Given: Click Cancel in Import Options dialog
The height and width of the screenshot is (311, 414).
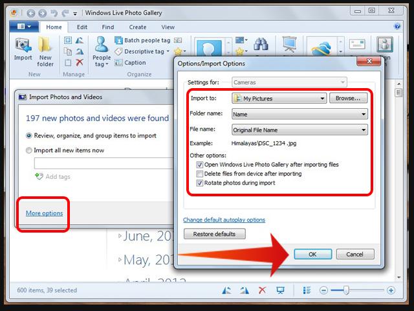Looking at the screenshot, I should [x=355, y=254].
